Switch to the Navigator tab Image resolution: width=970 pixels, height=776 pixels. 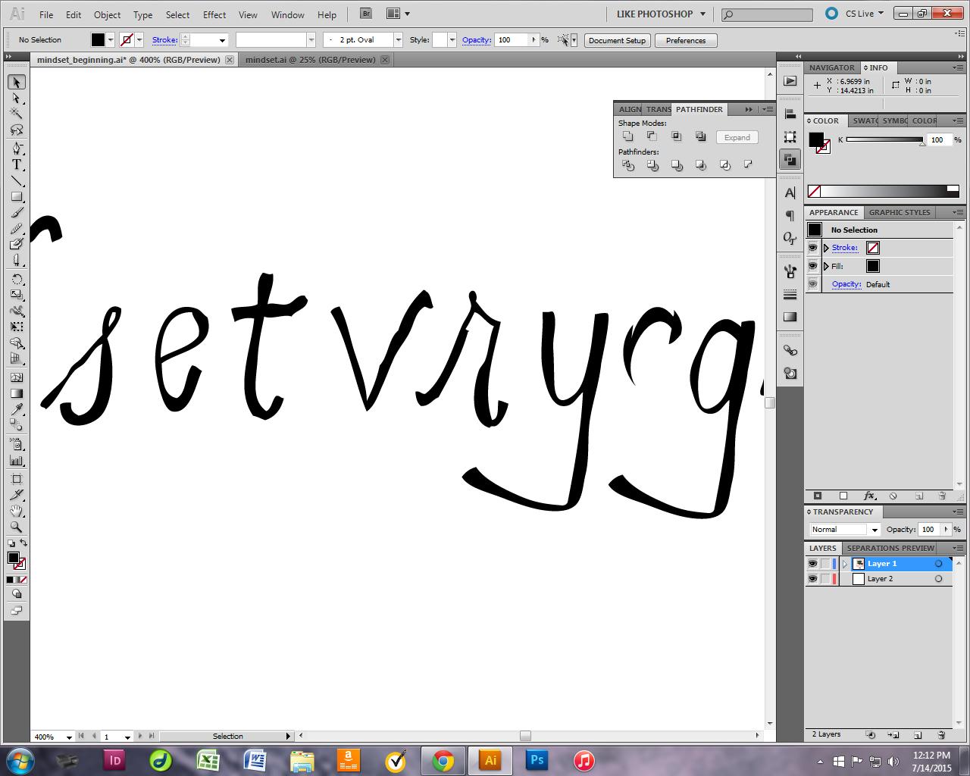831,67
